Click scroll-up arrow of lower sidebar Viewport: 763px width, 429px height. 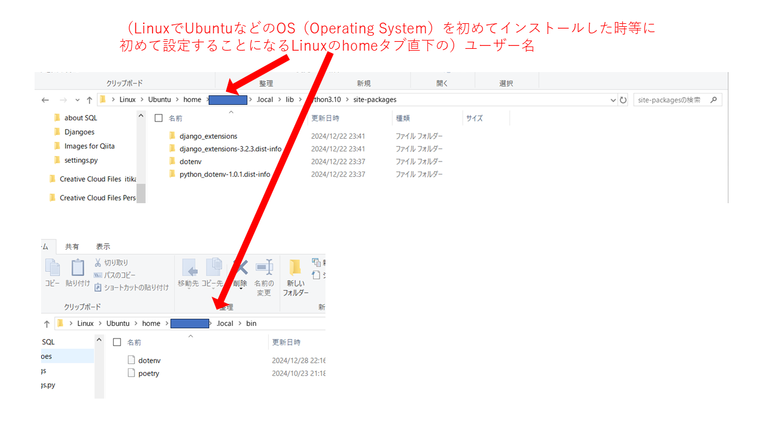pos(100,340)
